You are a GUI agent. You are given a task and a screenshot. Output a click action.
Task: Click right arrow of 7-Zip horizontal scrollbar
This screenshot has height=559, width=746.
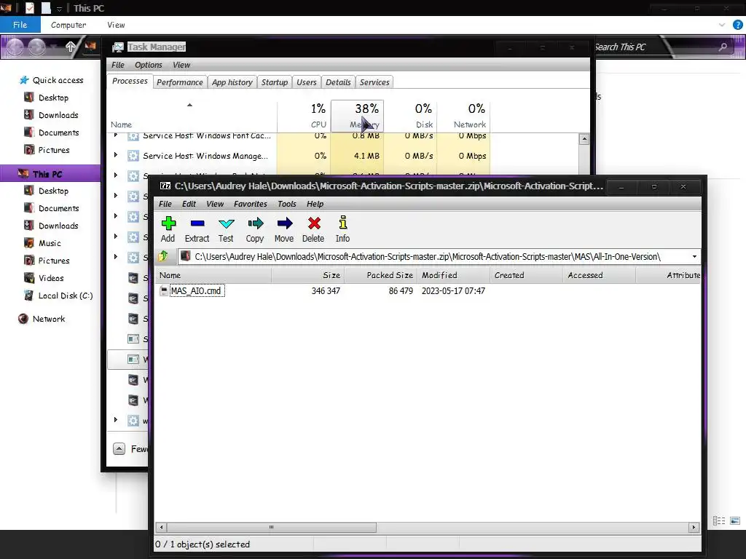click(694, 527)
